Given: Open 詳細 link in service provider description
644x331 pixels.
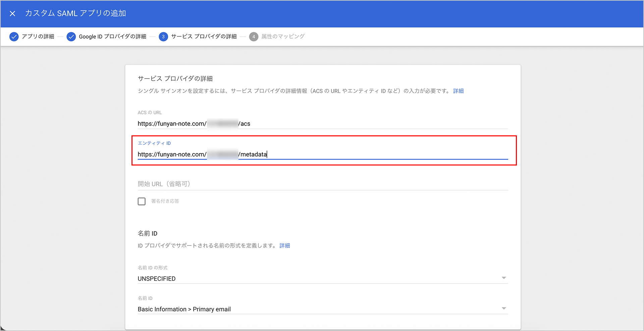Looking at the screenshot, I should pos(458,91).
